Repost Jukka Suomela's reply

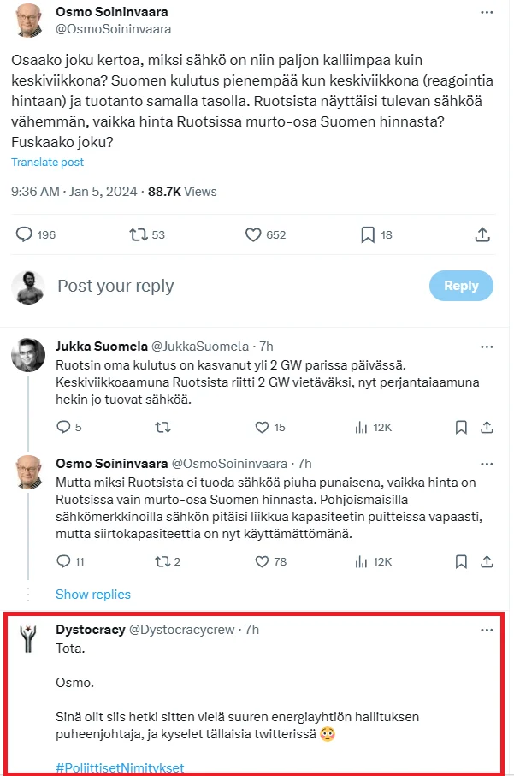pos(162,427)
